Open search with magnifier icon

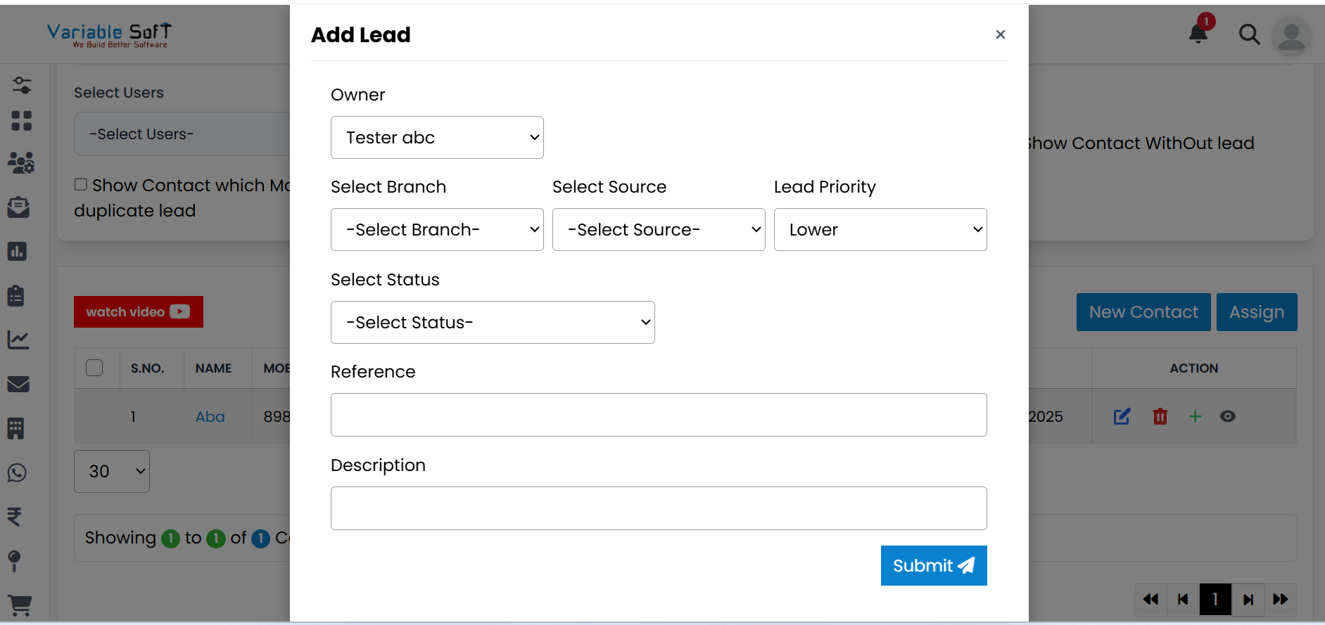(1249, 34)
